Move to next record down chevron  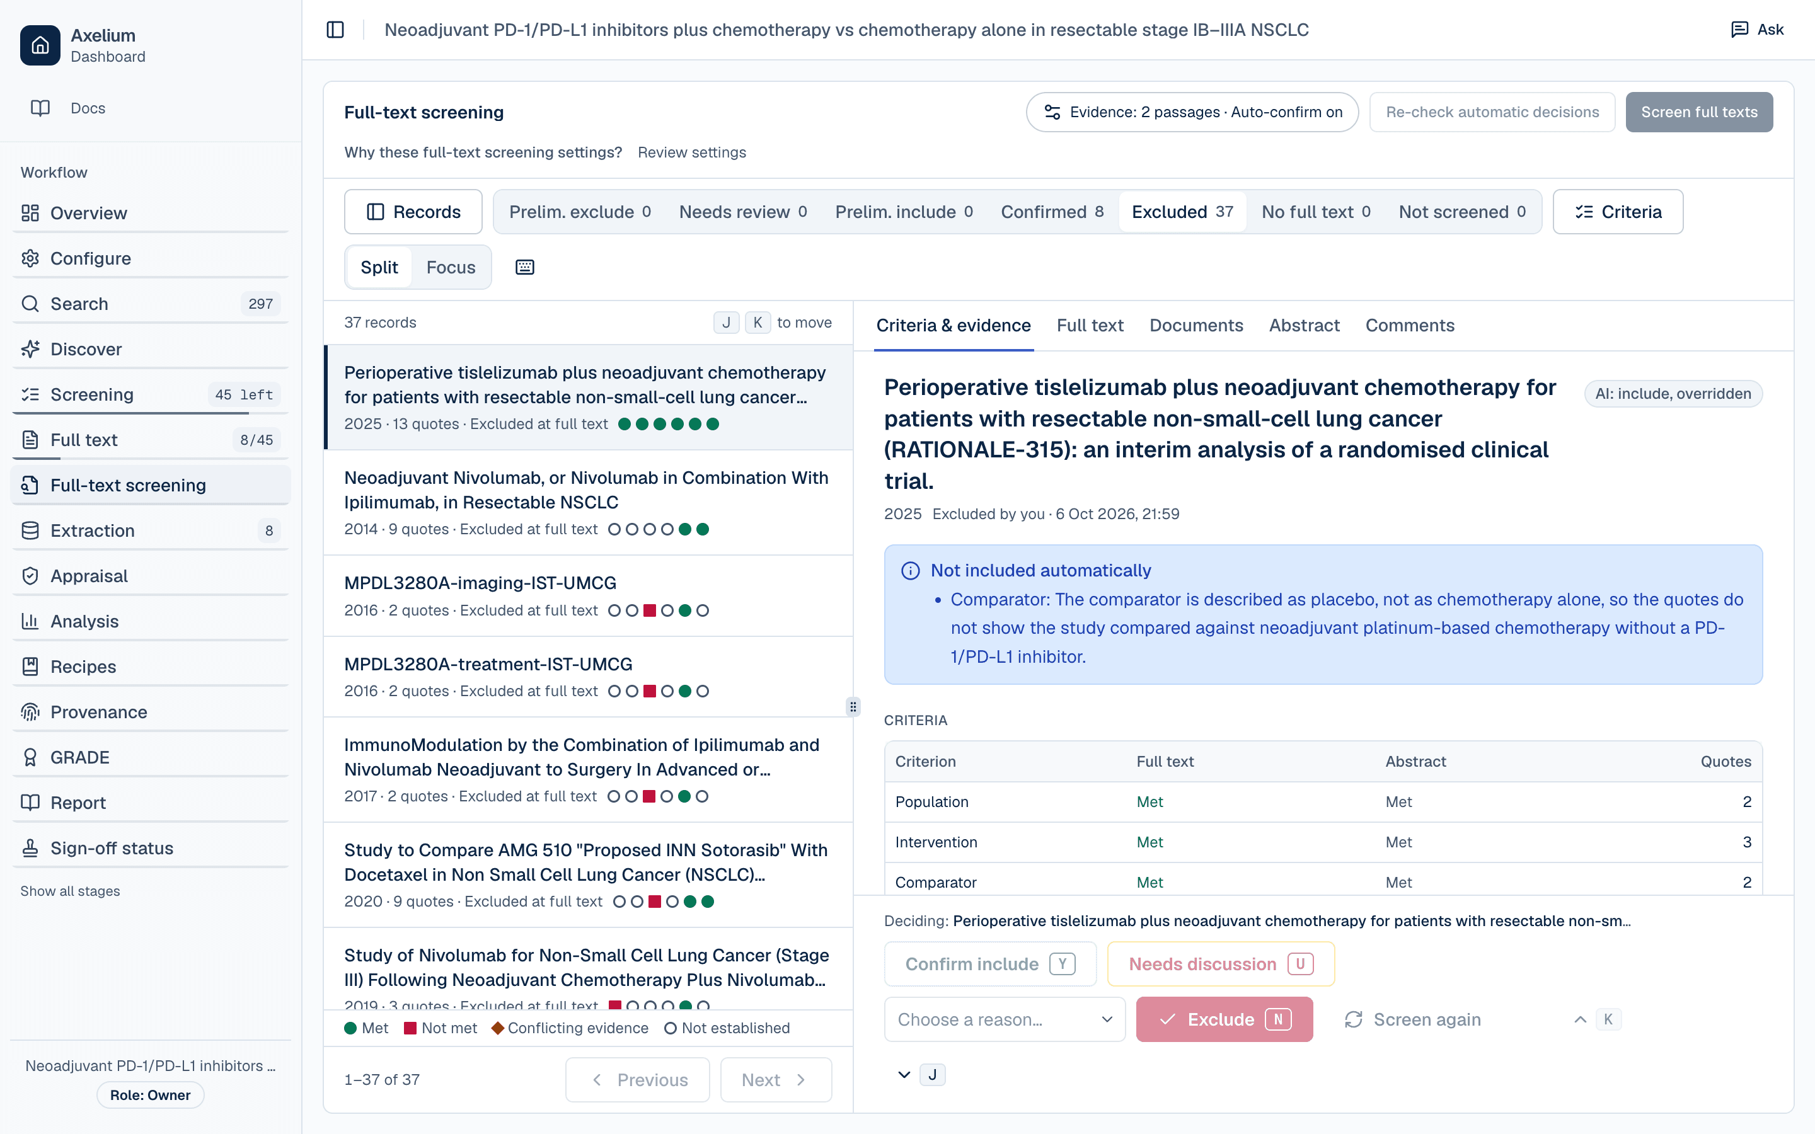coord(904,1075)
